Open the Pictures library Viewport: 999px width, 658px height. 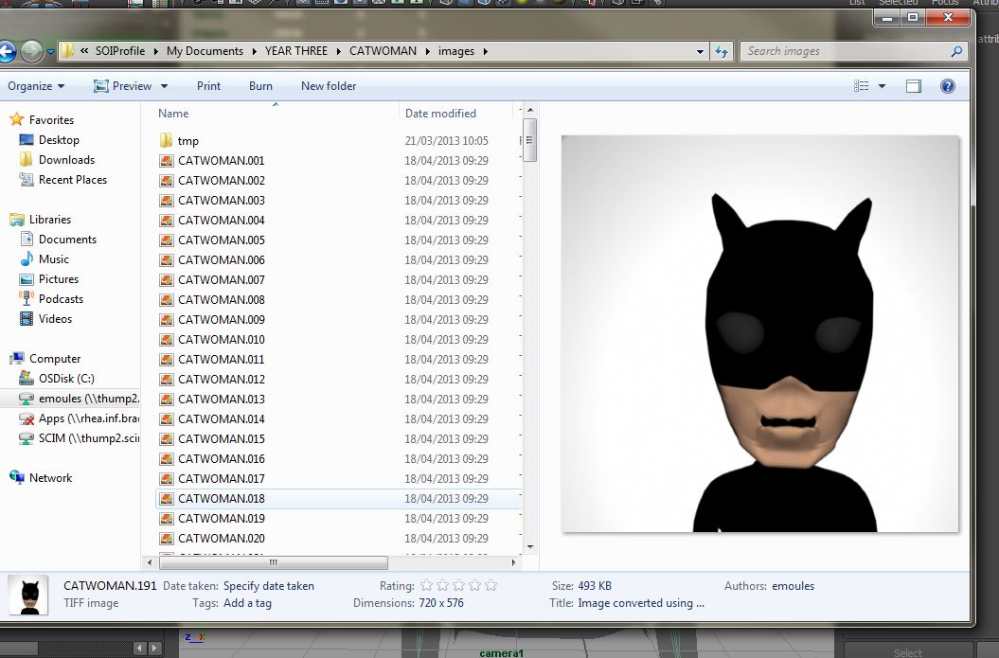coord(59,279)
